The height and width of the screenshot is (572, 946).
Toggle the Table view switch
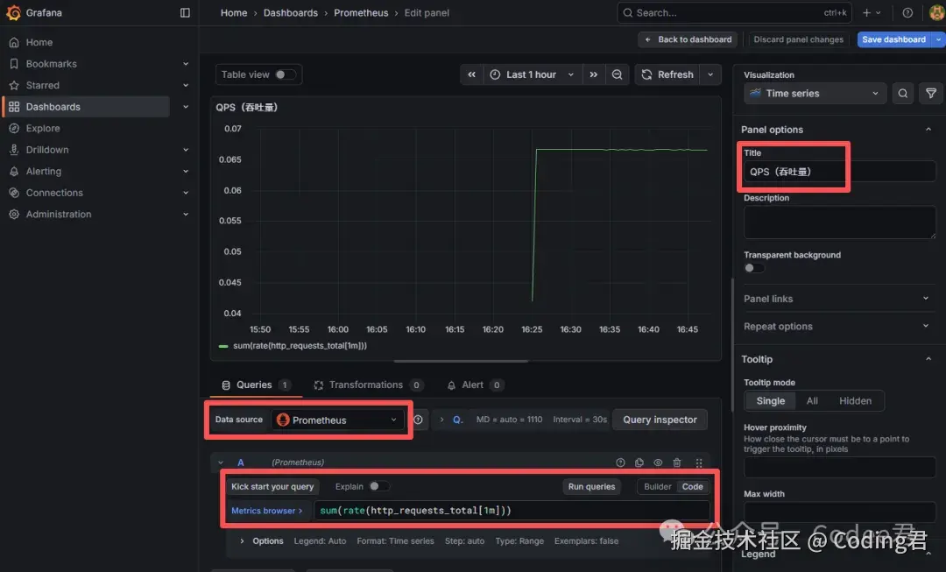pyautogui.click(x=286, y=74)
